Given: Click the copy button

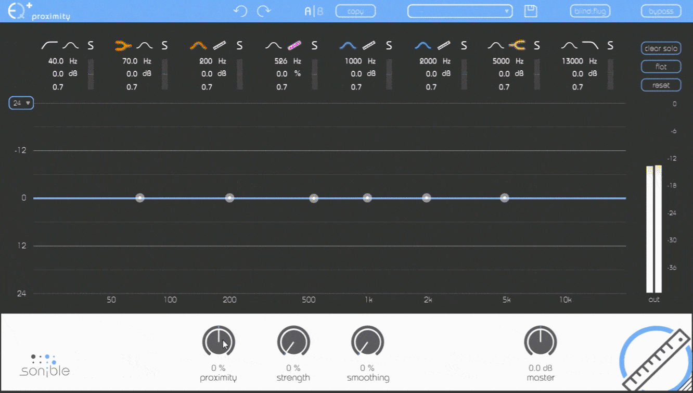Looking at the screenshot, I should [355, 11].
